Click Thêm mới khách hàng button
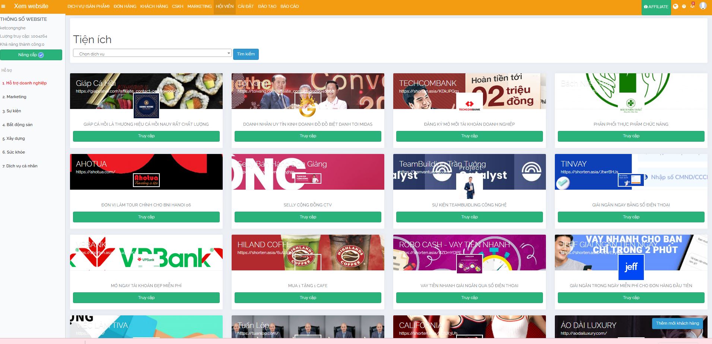Screen dimensions: 712x344 point(677,324)
